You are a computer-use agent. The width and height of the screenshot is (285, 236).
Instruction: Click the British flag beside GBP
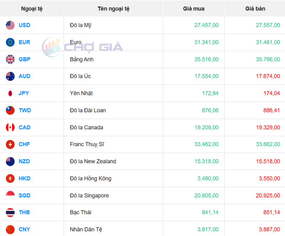(10, 59)
